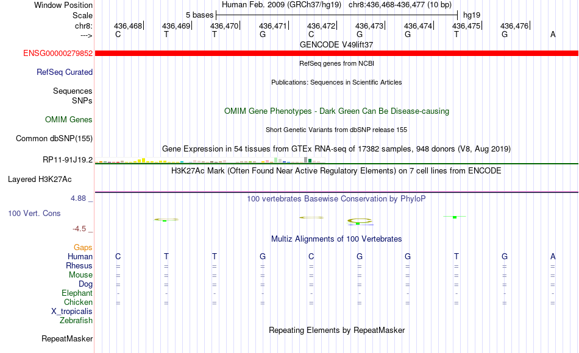Click the Zebrafish species row label
579x353 pixels.
[x=76, y=321]
